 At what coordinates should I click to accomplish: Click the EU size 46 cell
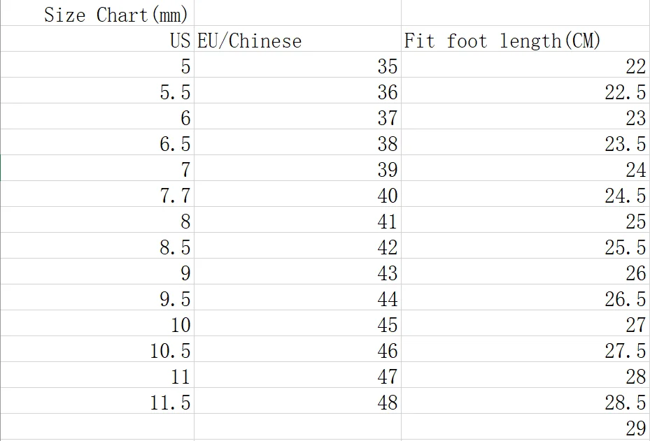click(297, 349)
